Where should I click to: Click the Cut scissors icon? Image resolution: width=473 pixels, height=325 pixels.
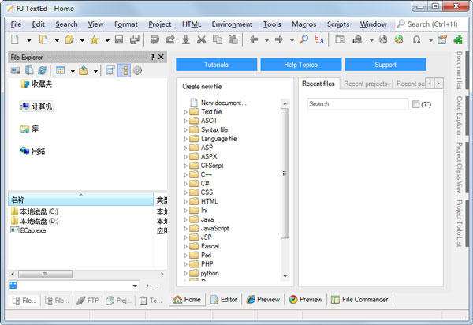[202, 39]
